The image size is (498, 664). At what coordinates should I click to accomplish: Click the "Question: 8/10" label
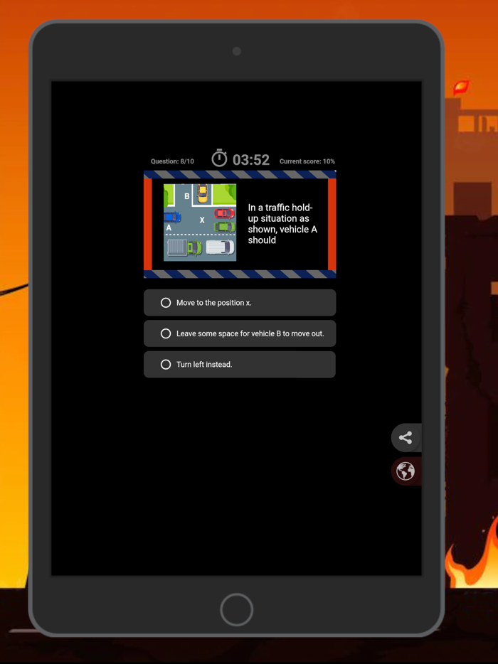[x=172, y=161]
